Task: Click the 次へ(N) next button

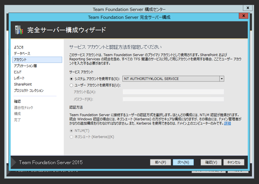Action: tap(183, 162)
